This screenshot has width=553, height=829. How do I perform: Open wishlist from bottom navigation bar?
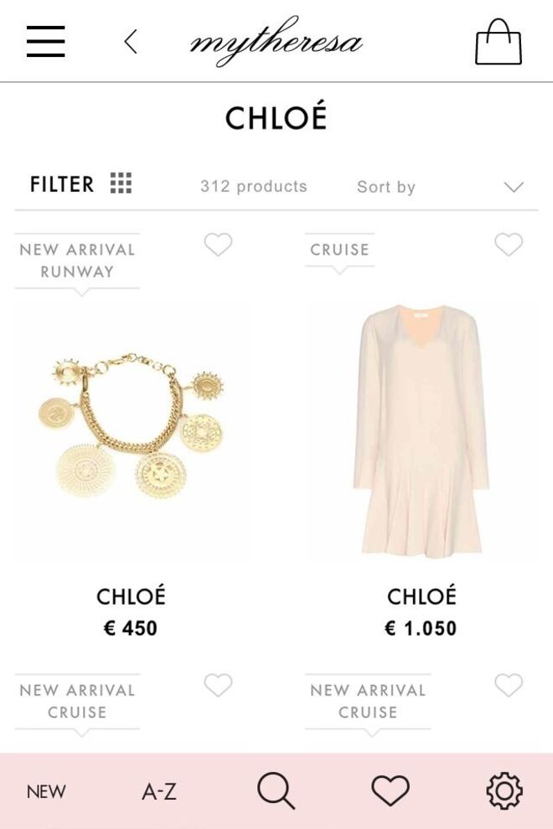(390, 790)
